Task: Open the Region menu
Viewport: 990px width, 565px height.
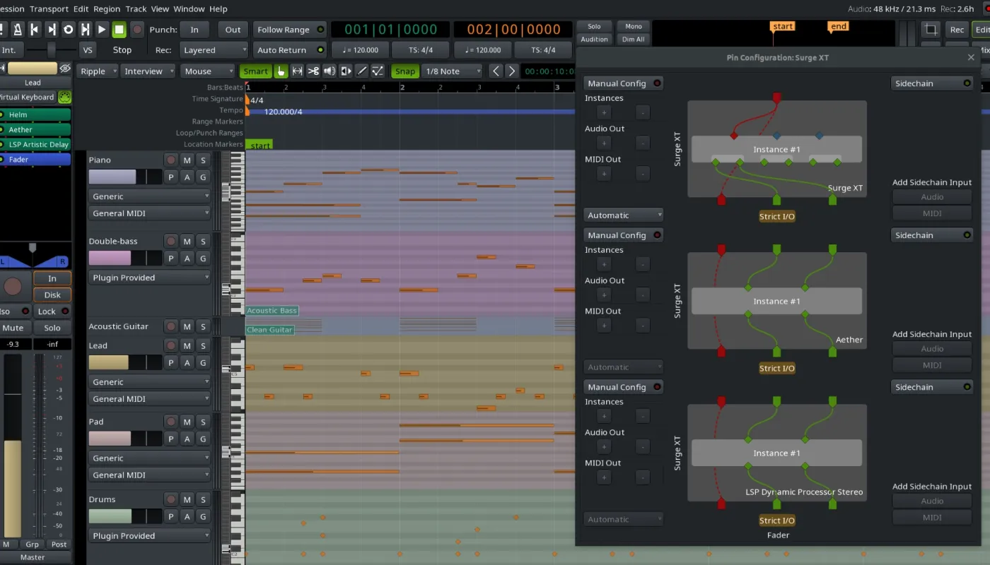Action: click(107, 9)
